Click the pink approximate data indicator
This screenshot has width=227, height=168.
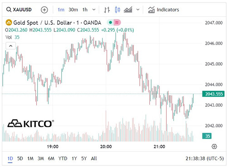[117, 23]
